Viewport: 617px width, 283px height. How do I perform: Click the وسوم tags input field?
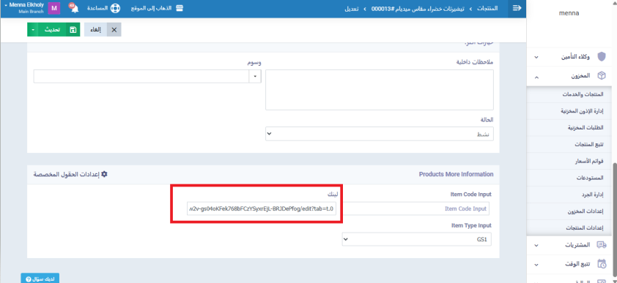[141, 77]
